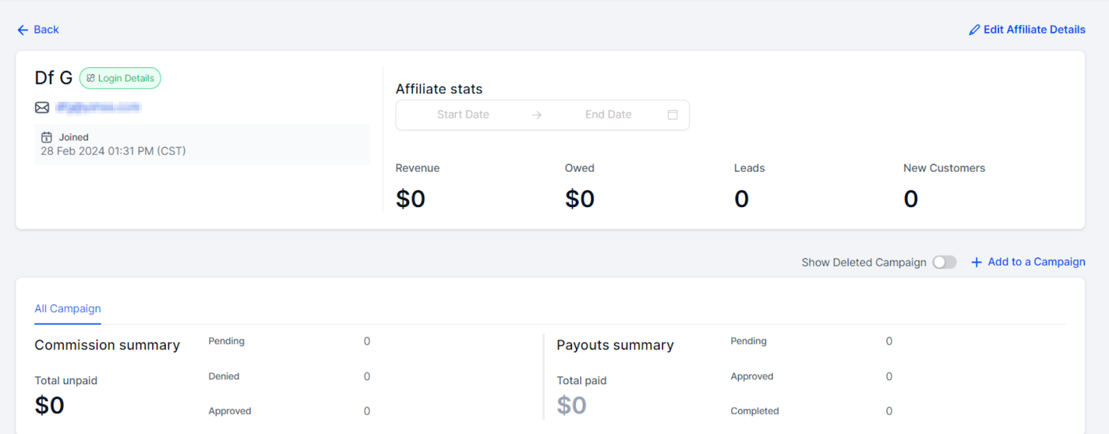Click the join date '28 Feb 2024 01:31 PM (CST)'

point(113,151)
